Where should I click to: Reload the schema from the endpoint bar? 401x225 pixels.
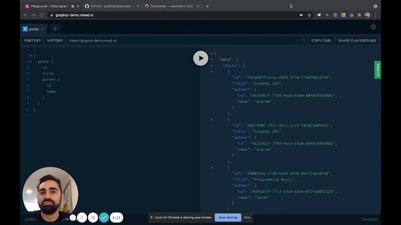(303, 41)
